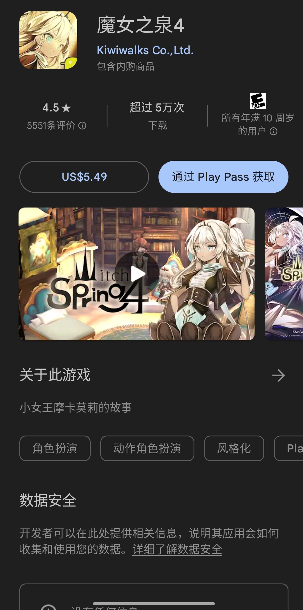Tap the 魔女之泉4 app icon
The height and width of the screenshot is (610, 303).
tap(48, 40)
